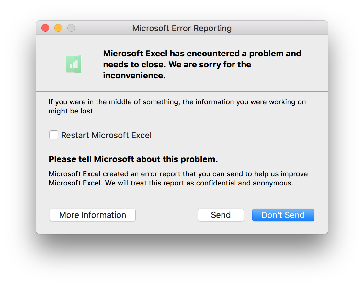
Task: Click "Please tell Microsoft about this problem." heading
Action: pos(133,159)
